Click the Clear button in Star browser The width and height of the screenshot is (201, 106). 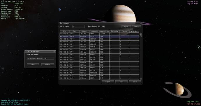(126, 26)
